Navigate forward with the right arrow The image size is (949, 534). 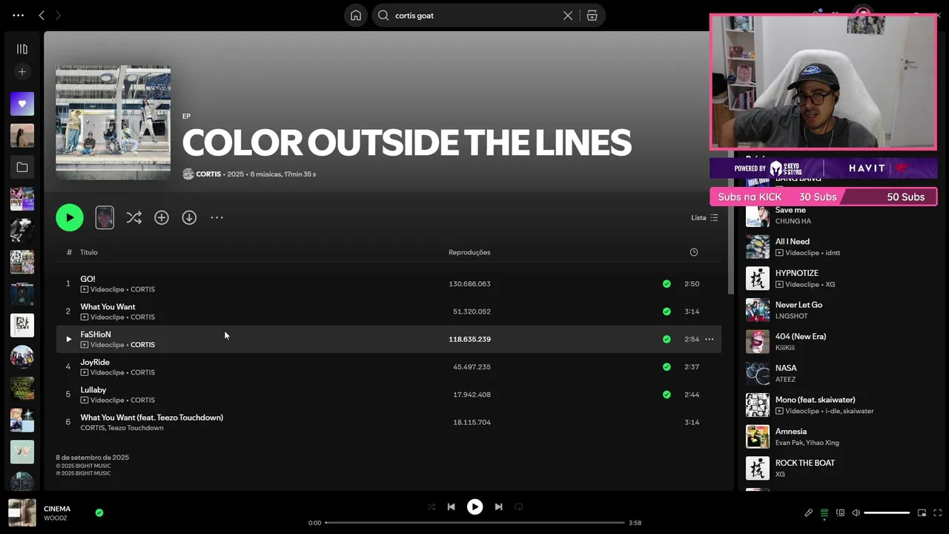click(59, 16)
